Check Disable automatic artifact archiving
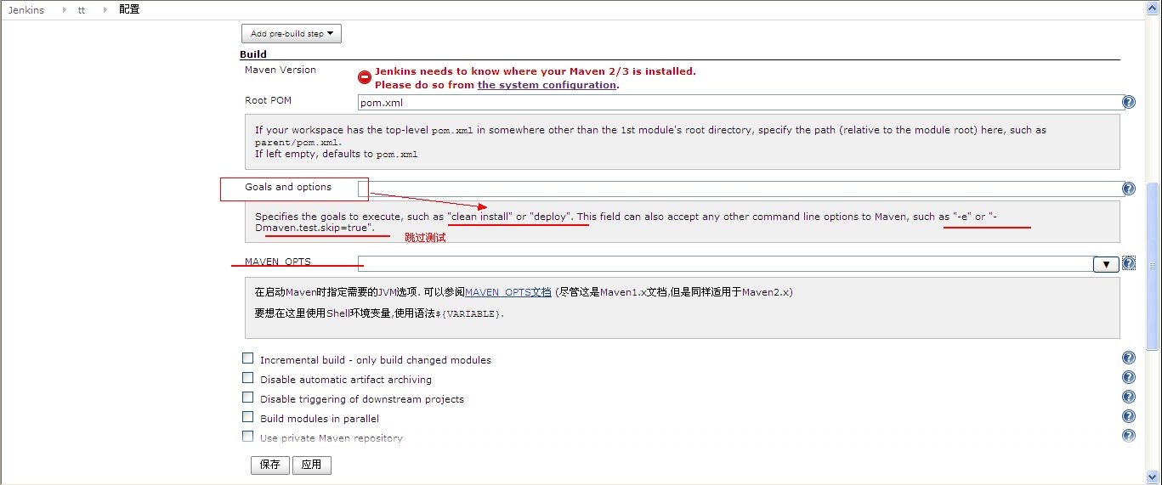1162x485 pixels. [248, 378]
